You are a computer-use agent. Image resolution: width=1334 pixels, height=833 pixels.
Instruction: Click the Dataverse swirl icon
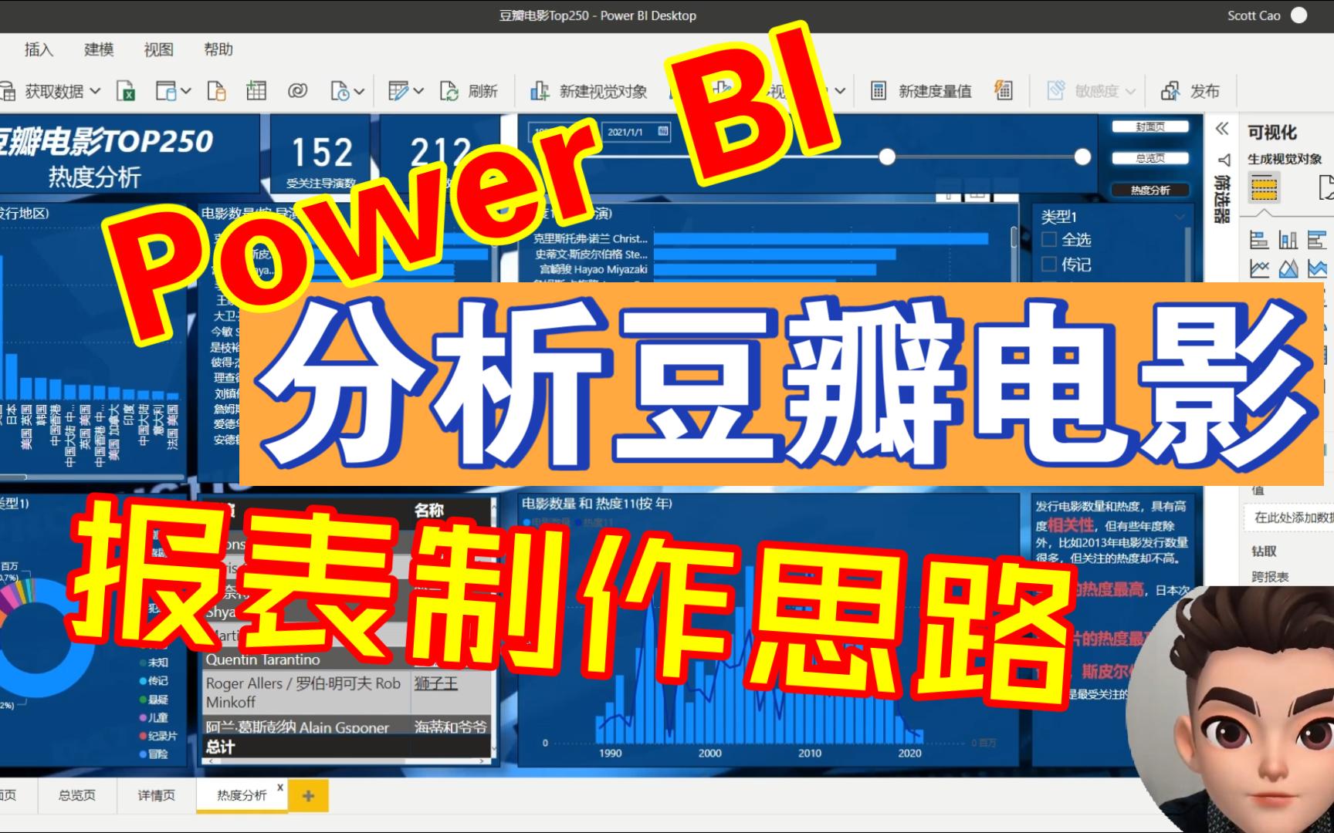click(x=297, y=91)
